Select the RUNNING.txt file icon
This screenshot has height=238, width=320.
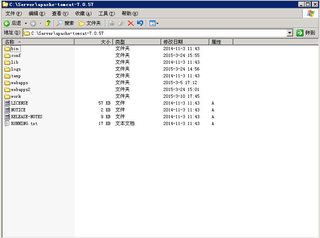point(7,123)
